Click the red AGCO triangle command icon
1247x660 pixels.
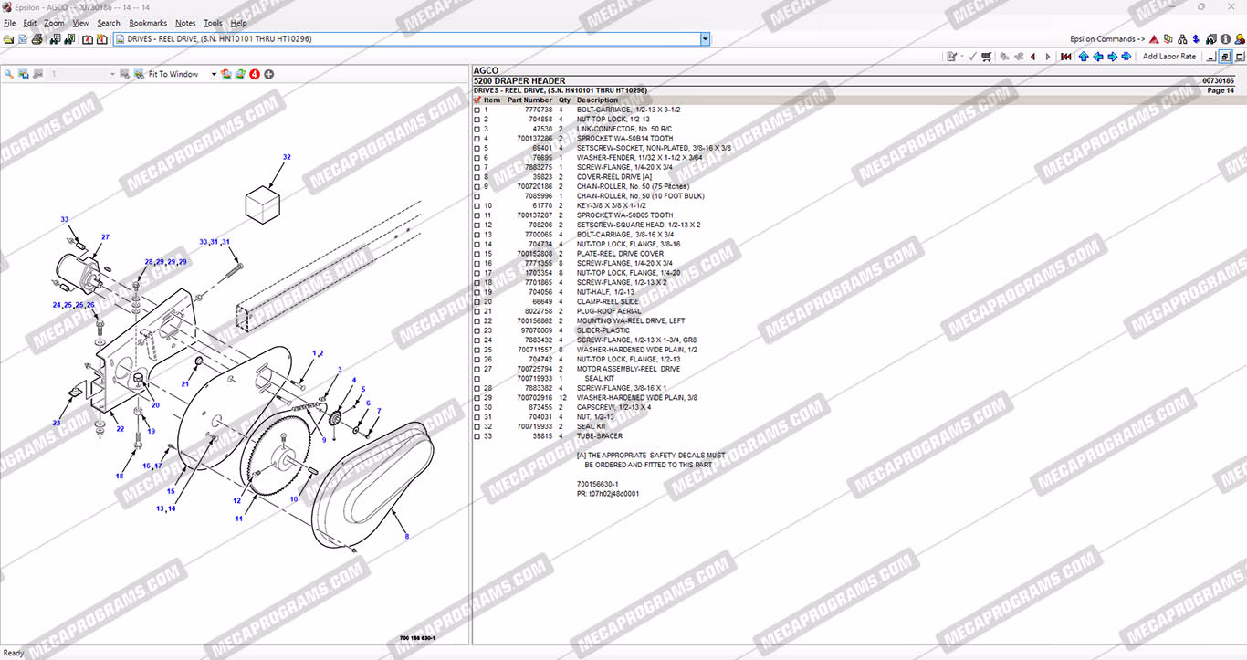point(1154,39)
